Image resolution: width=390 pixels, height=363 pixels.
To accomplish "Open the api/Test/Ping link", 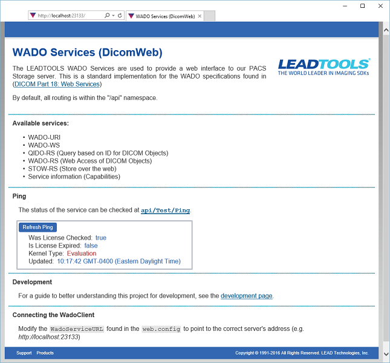I will (166, 210).
